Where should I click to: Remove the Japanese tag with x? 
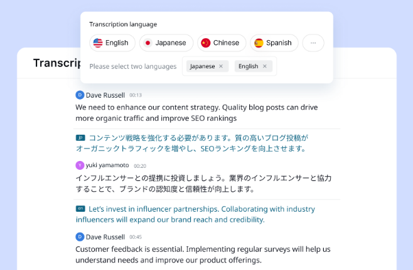221,66
